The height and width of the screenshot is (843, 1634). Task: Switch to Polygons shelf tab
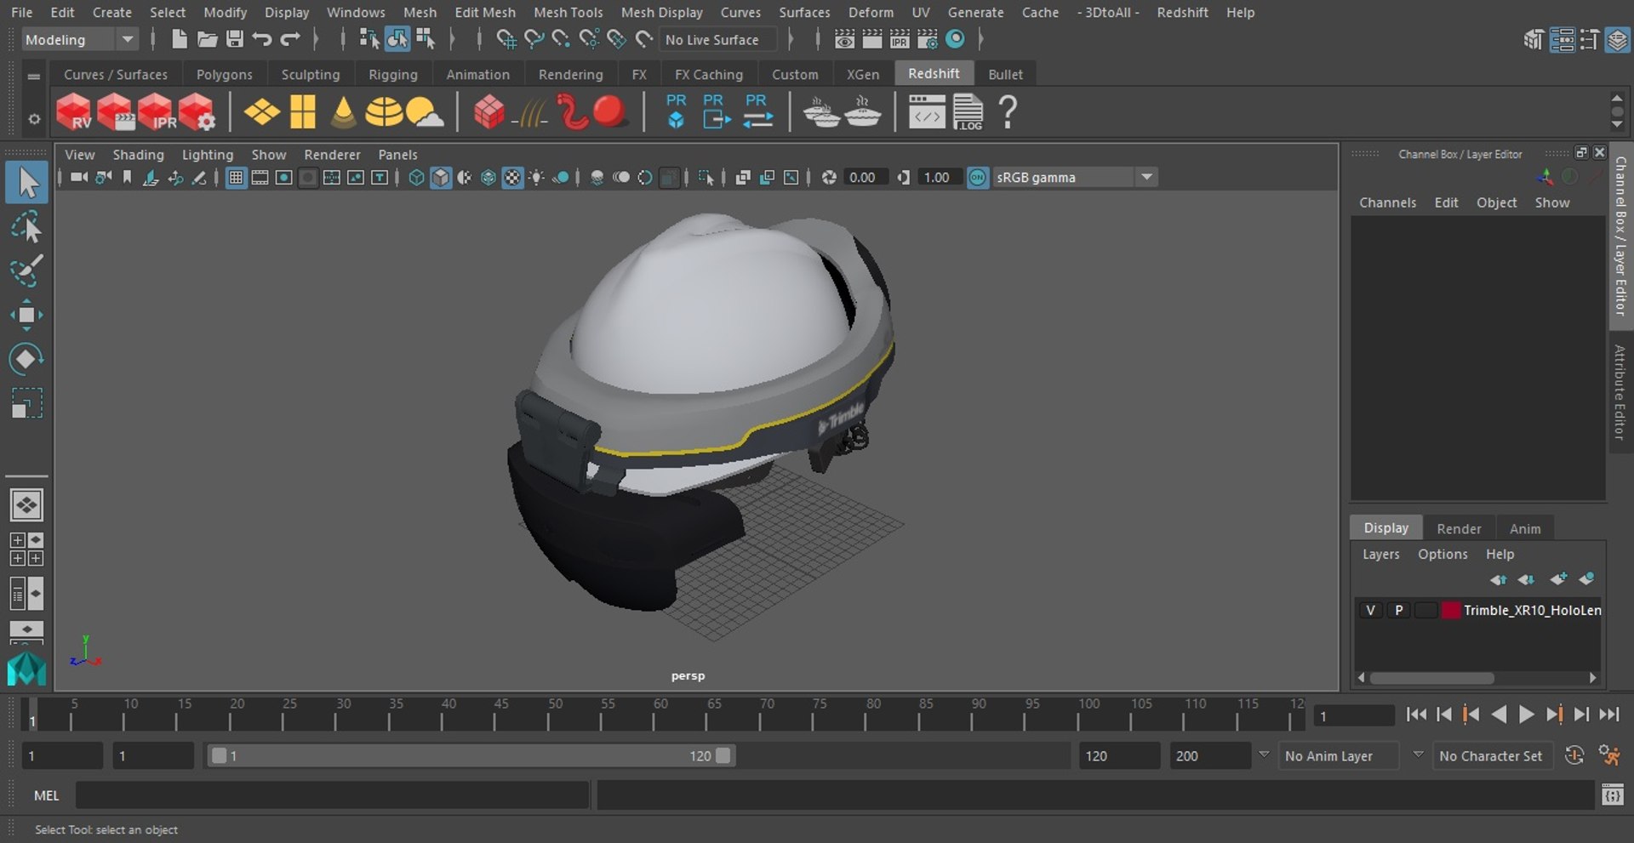point(224,74)
